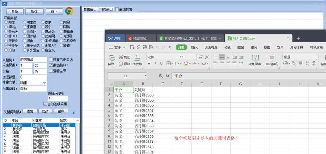Toggle the 数据接口2 checkbox

(x=51, y=65)
